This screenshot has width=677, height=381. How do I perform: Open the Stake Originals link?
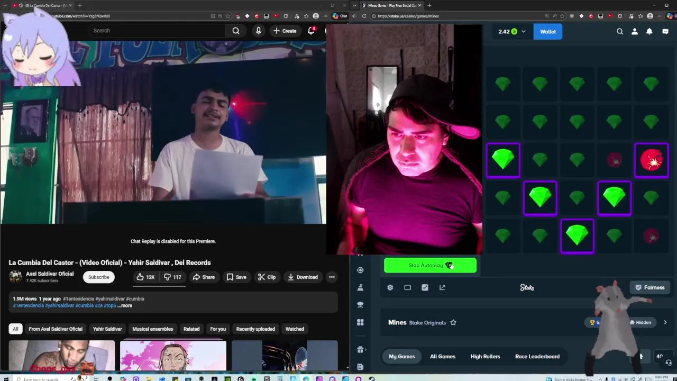click(x=427, y=323)
